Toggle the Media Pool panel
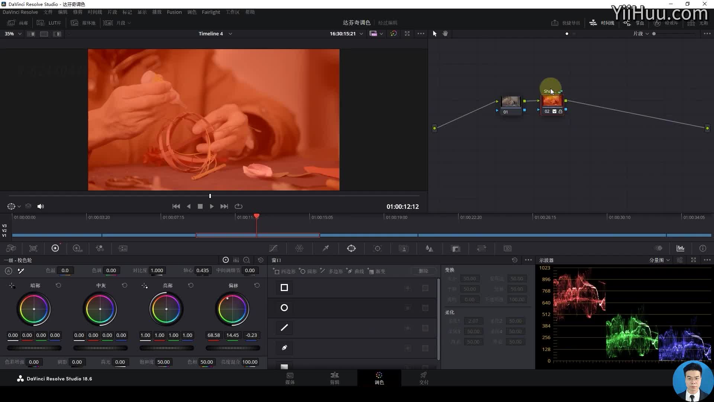This screenshot has height=402, width=714. tap(83, 23)
